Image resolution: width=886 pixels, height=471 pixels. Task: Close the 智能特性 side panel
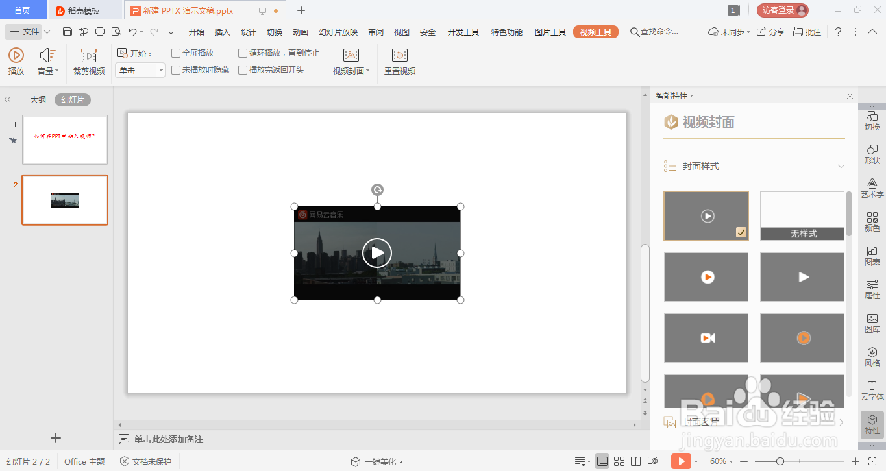pyautogui.click(x=850, y=96)
